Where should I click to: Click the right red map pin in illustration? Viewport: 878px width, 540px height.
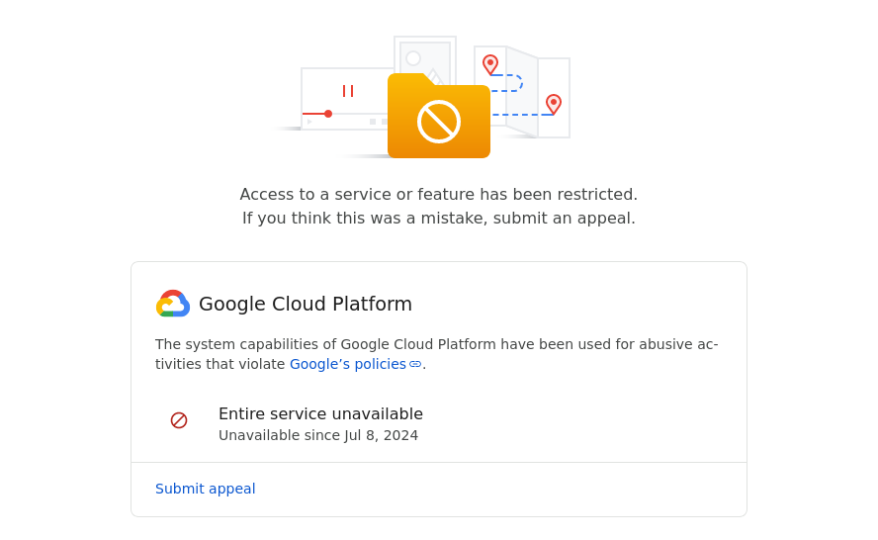pyautogui.click(x=554, y=104)
